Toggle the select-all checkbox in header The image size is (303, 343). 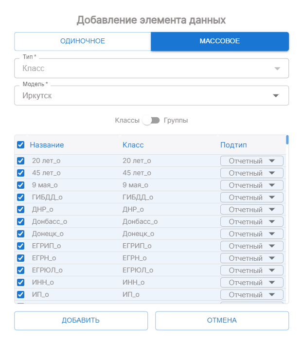coord(21,144)
